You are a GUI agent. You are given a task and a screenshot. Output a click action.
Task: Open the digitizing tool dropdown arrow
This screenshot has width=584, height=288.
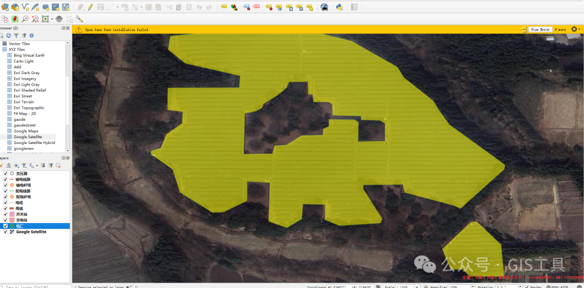(118, 6)
